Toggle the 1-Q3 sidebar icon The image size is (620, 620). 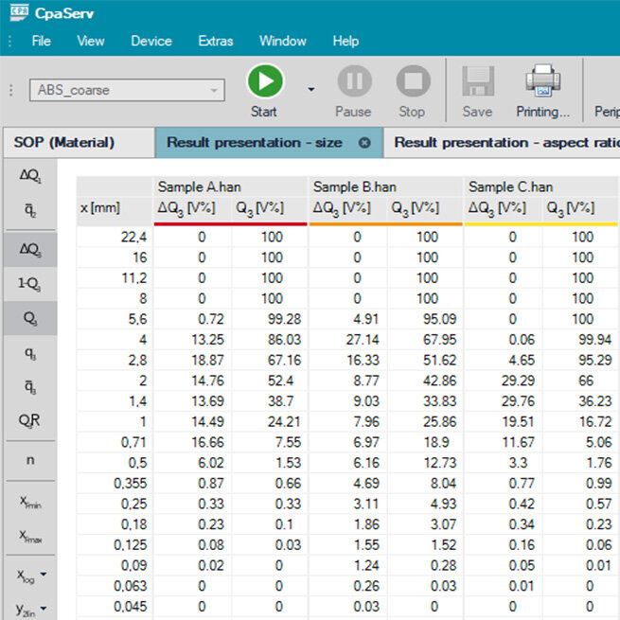pos(30,284)
